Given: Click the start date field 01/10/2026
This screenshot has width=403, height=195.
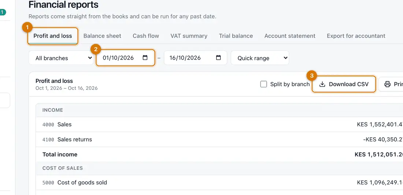Looking at the screenshot, I should point(125,58).
